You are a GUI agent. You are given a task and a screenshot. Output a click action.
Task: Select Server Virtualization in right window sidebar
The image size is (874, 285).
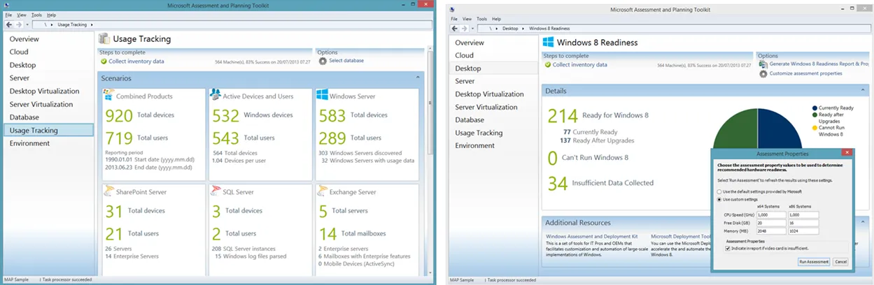click(x=486, y=107)
